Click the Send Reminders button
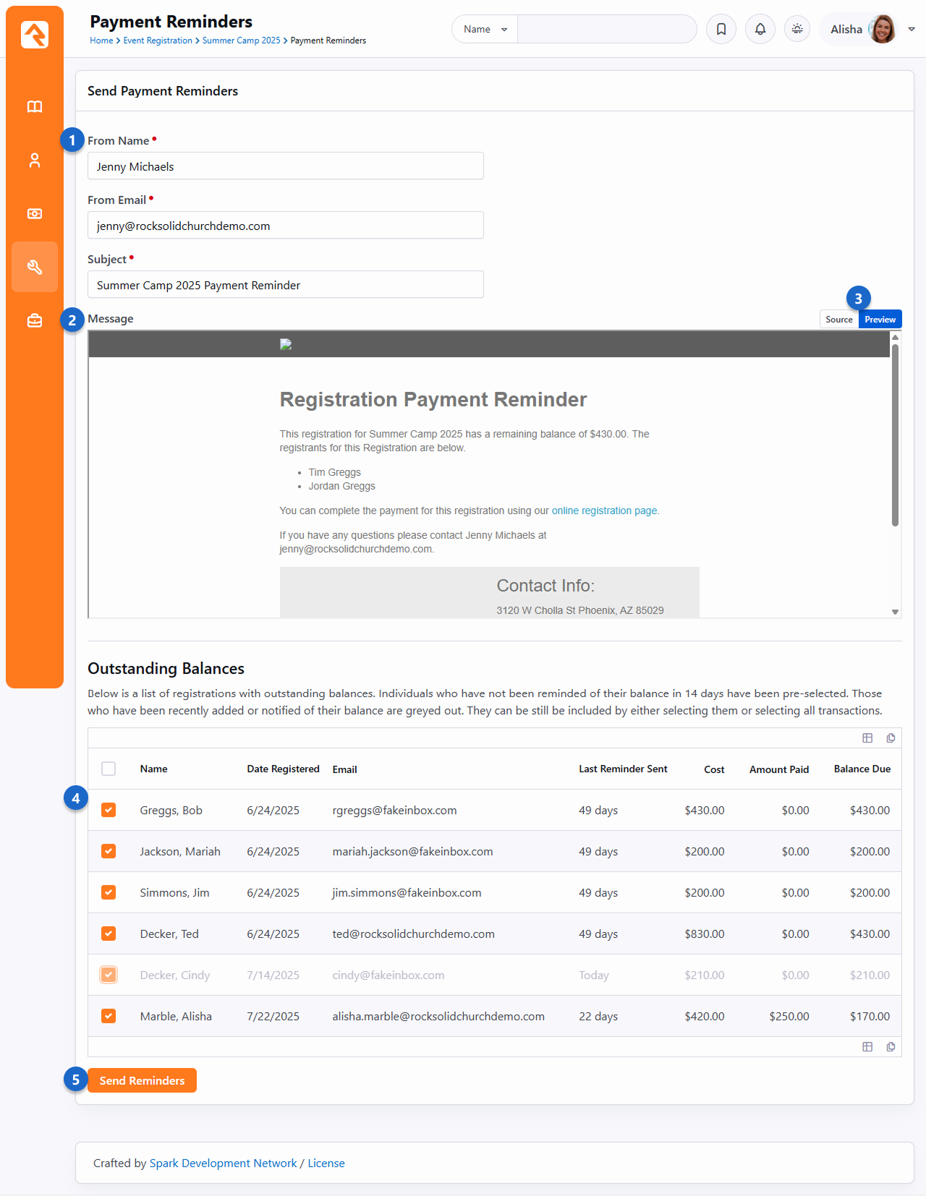 [142, 1080]
